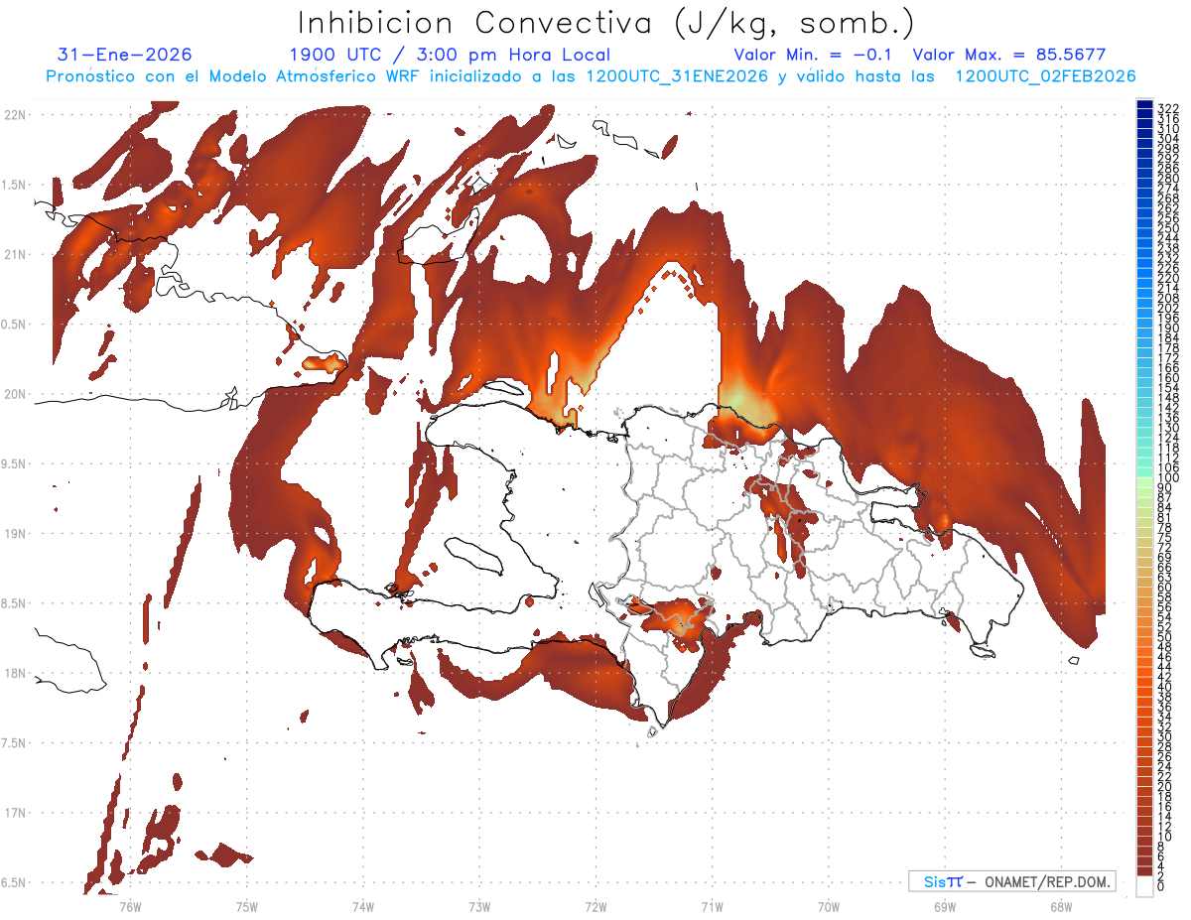The height and width of the screenshot is (920, 1191).
Task: Click the "322" value on the color scale
Action: click(x=1168, y=107)
